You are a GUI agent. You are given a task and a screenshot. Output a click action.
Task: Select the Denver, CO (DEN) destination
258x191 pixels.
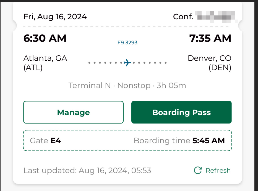[x=209, y=63]
